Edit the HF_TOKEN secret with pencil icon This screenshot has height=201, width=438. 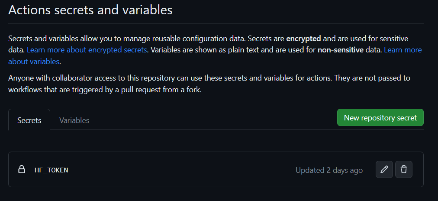pos(384,169)
